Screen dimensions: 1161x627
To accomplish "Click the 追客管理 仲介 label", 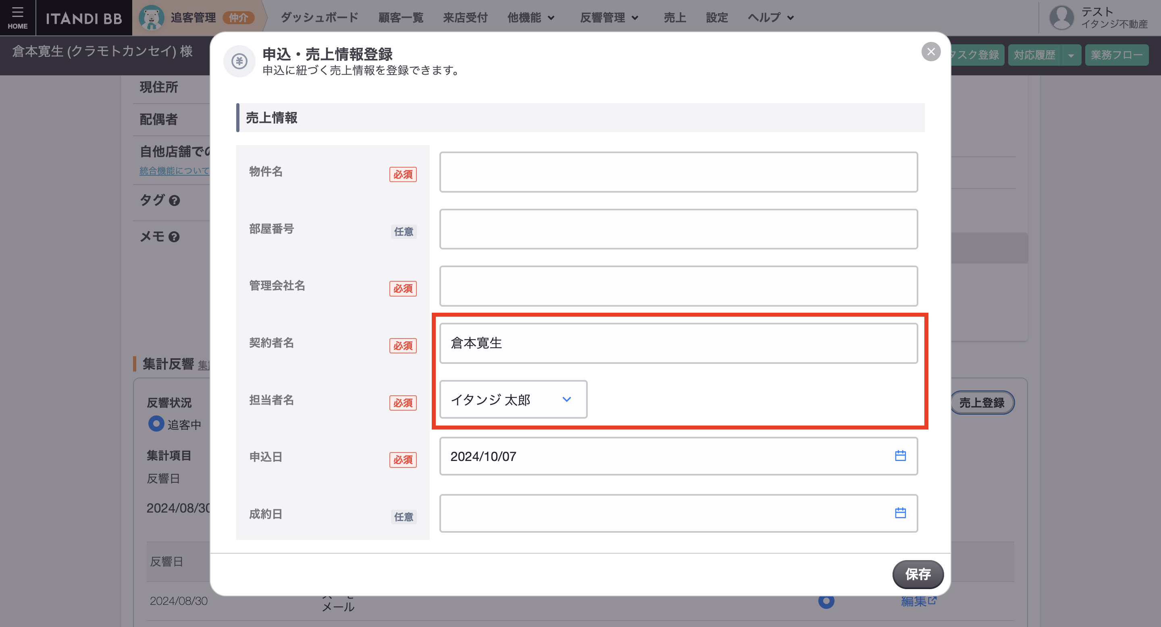I will (213, 18).
